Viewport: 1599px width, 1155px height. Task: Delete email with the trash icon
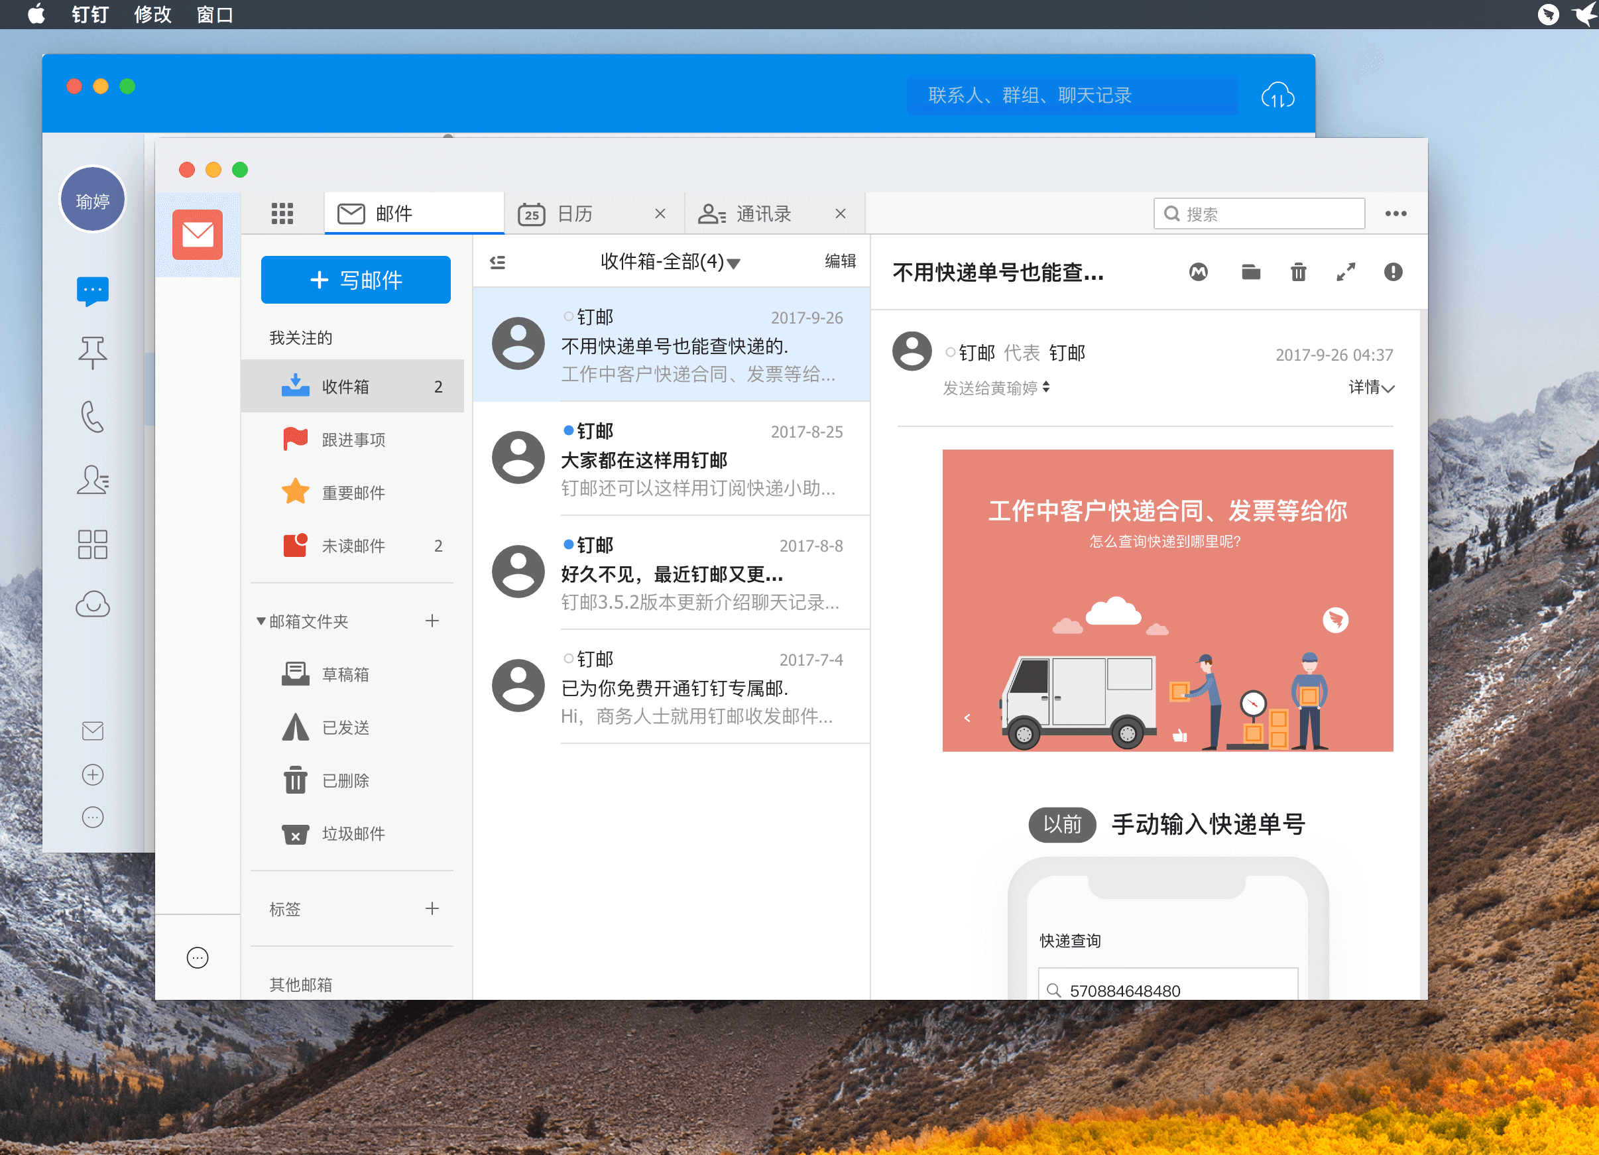tap(1298, 271)
